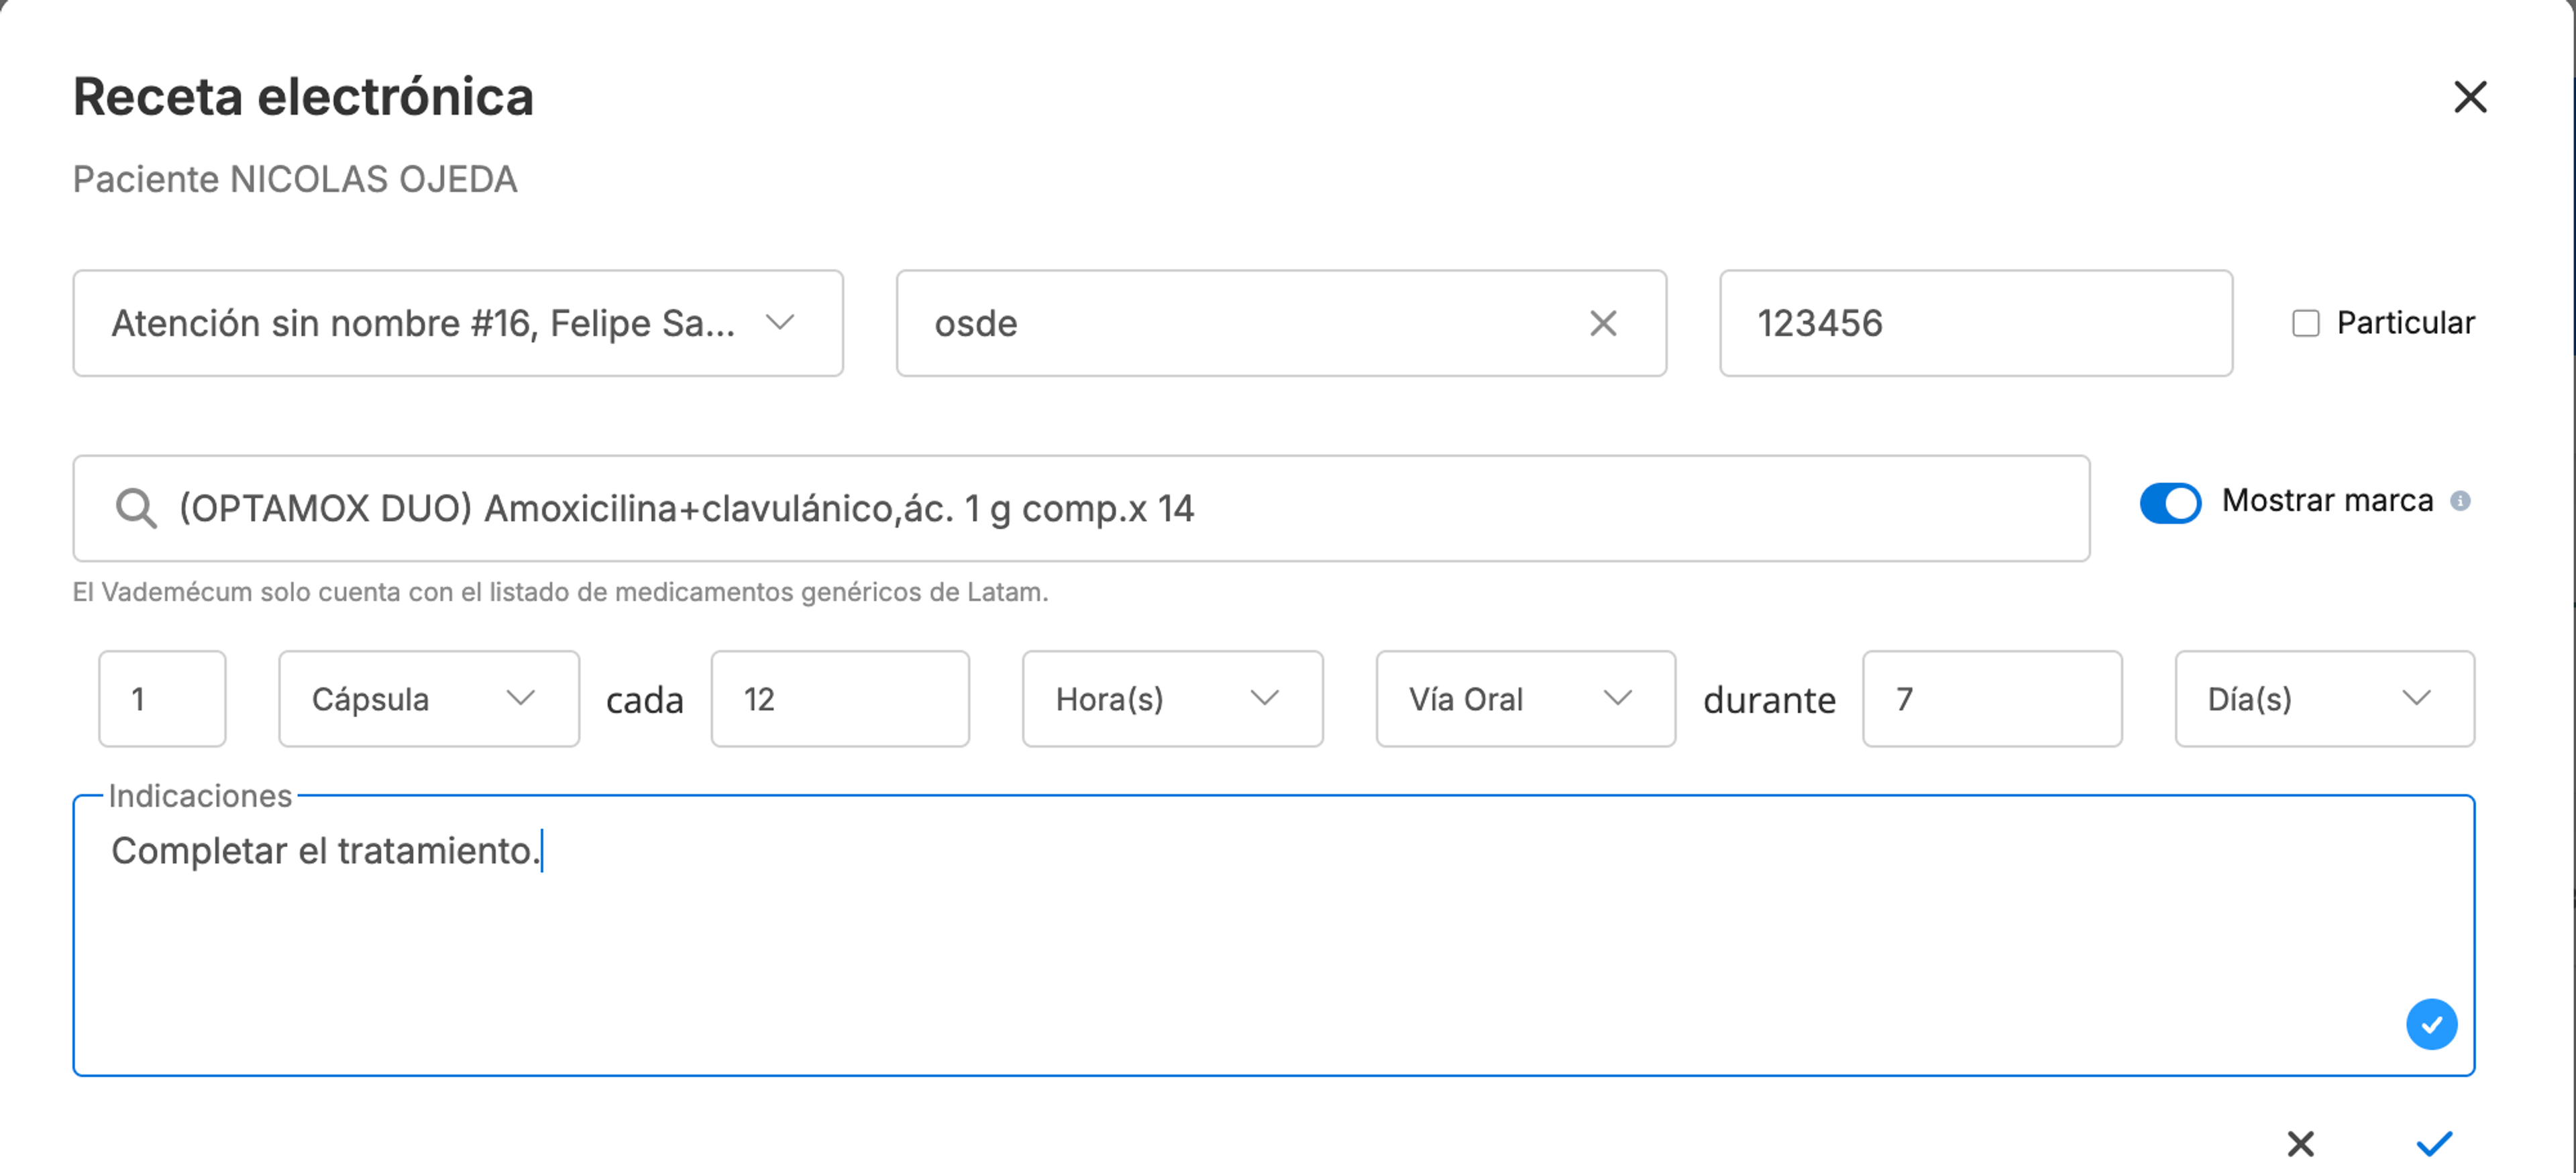The image size is (2576, 1173).
Task: Click inside the Indicaciones text area
Action: pos(1273,936)
